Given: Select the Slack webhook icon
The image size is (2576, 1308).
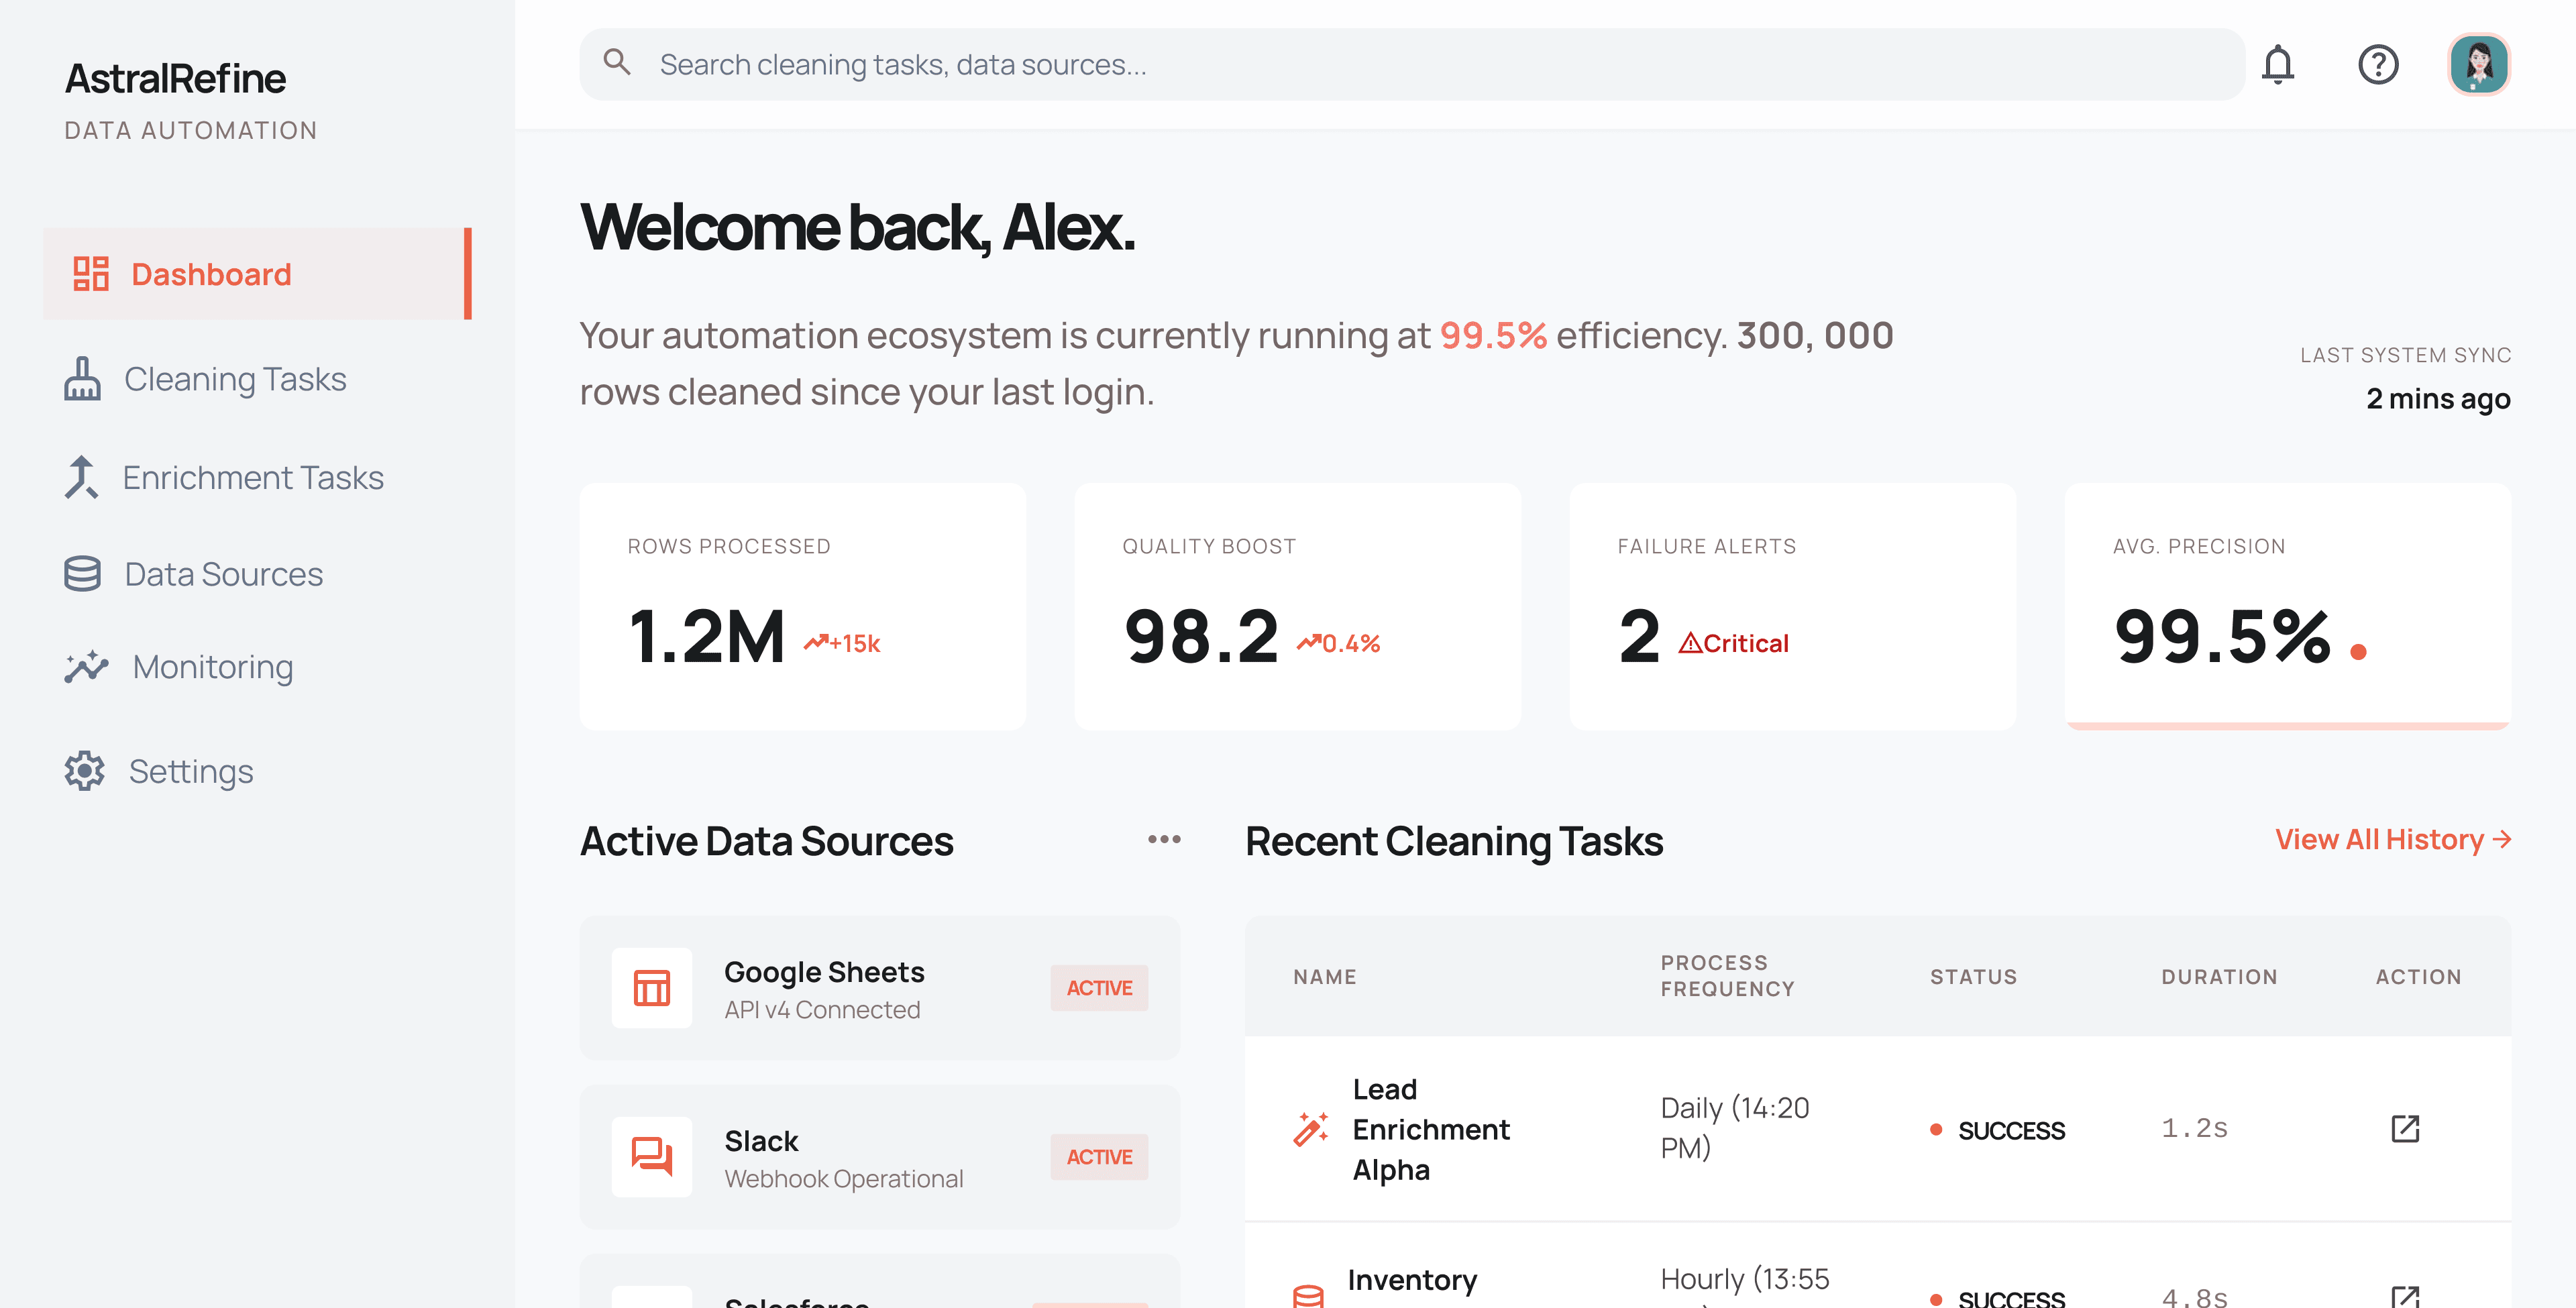Looking at the screenshot, I should point(651,1157).
